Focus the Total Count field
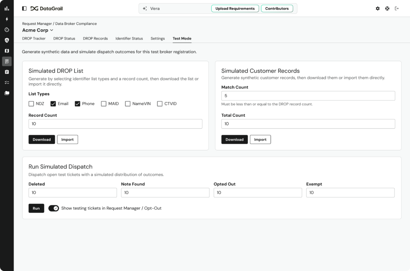 tap(308, 124)
